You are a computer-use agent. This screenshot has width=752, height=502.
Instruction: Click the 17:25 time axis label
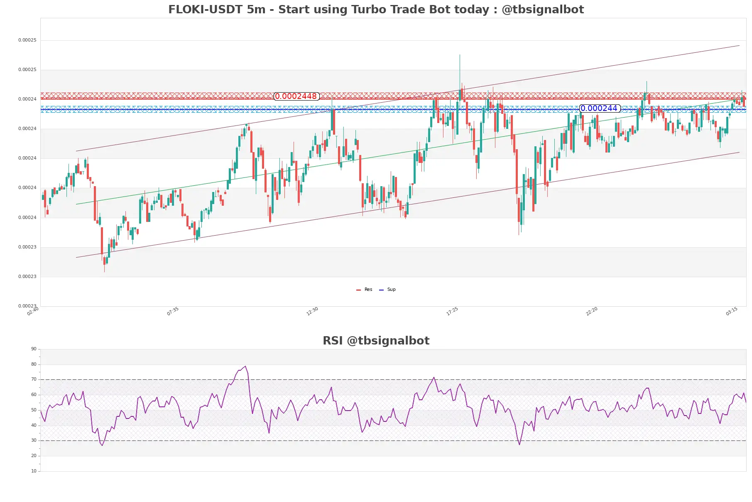[452, 311]
